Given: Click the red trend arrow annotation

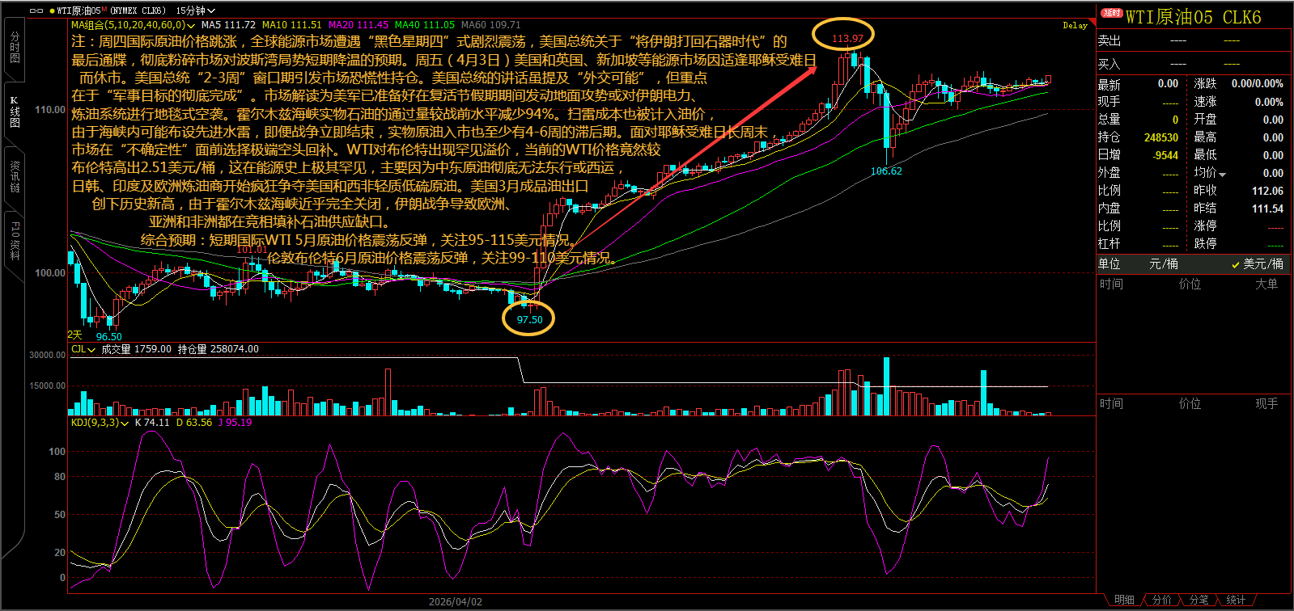Looking at the screenshot, I should click(696, 154).
